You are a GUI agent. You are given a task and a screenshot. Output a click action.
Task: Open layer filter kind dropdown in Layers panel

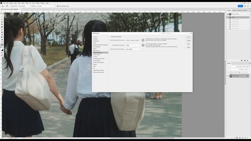point(232,67)
